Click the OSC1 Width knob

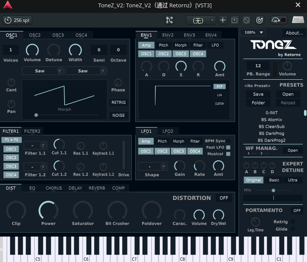[x=75, y=50]
